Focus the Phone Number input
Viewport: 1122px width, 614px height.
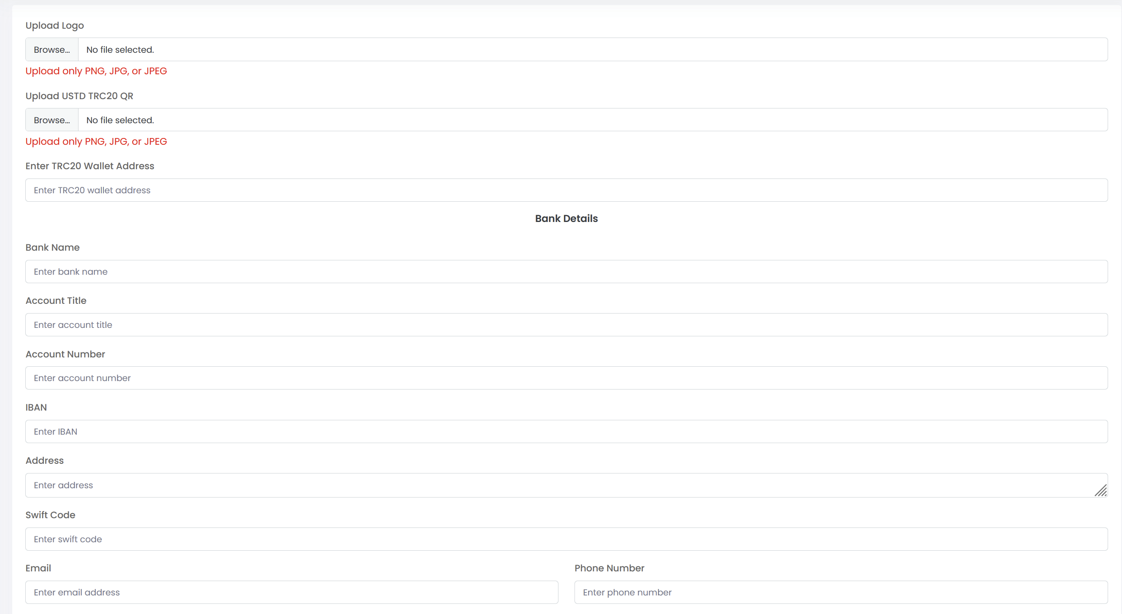[x=840, y=592]
